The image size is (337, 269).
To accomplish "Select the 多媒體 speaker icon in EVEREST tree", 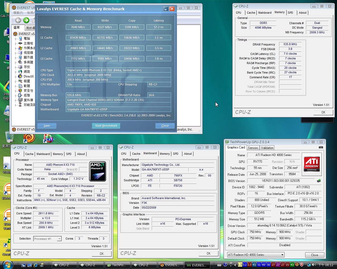I will tap(20, 62).
